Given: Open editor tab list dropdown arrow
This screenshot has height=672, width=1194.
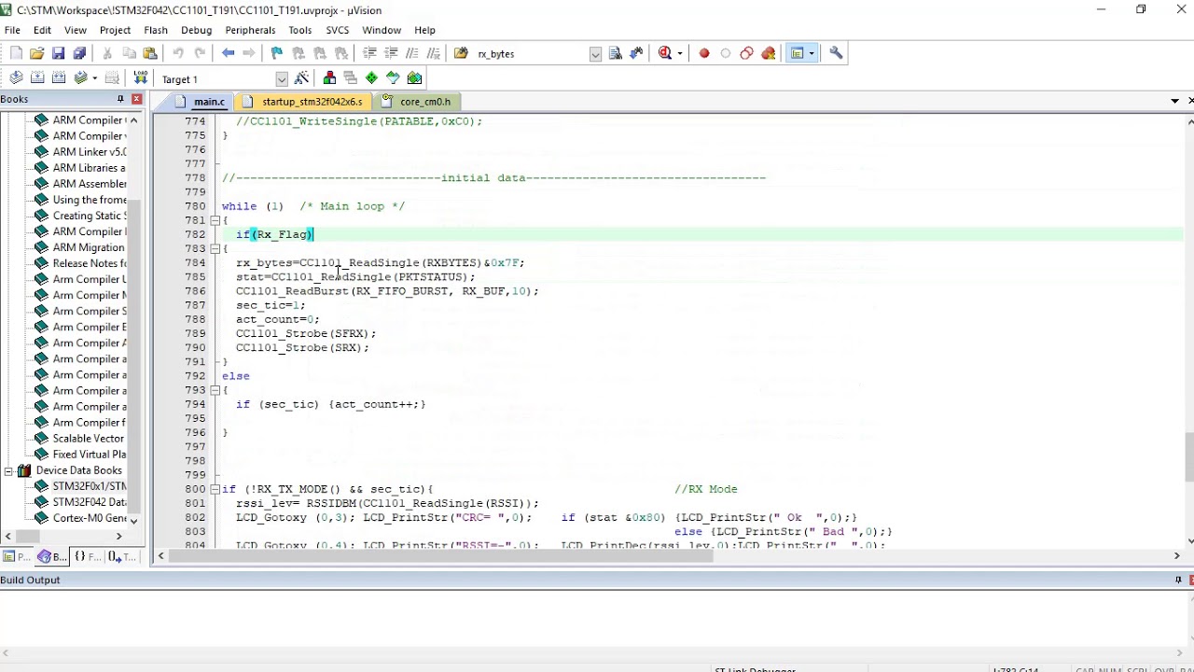Looking at the screenshot, I should (1174, 101).
